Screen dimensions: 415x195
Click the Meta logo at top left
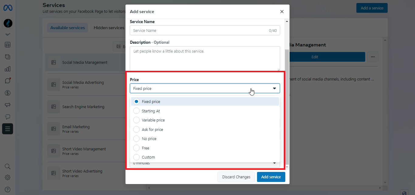click(x=8, y=8)
